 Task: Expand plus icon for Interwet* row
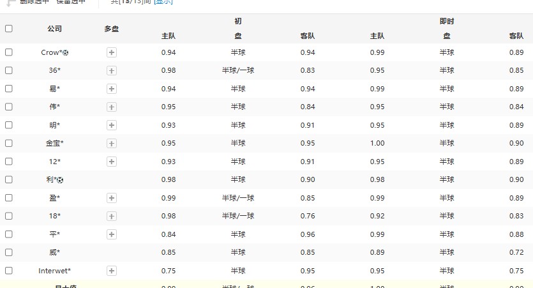point(112,271)
